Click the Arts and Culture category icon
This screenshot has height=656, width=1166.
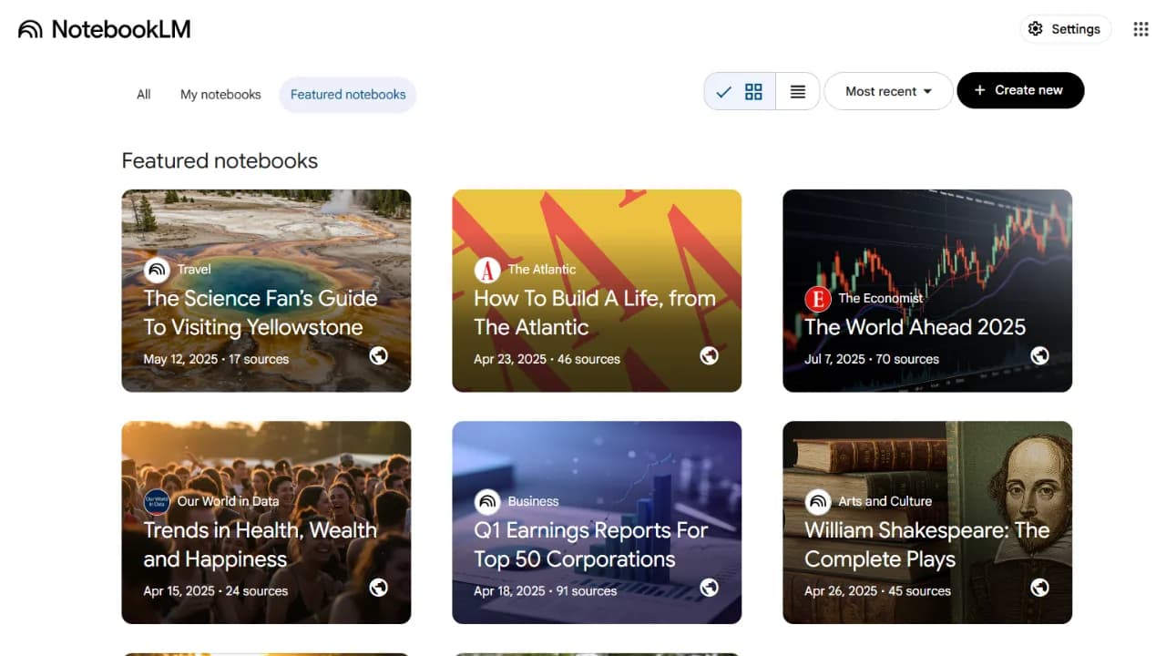click(818, 501)
